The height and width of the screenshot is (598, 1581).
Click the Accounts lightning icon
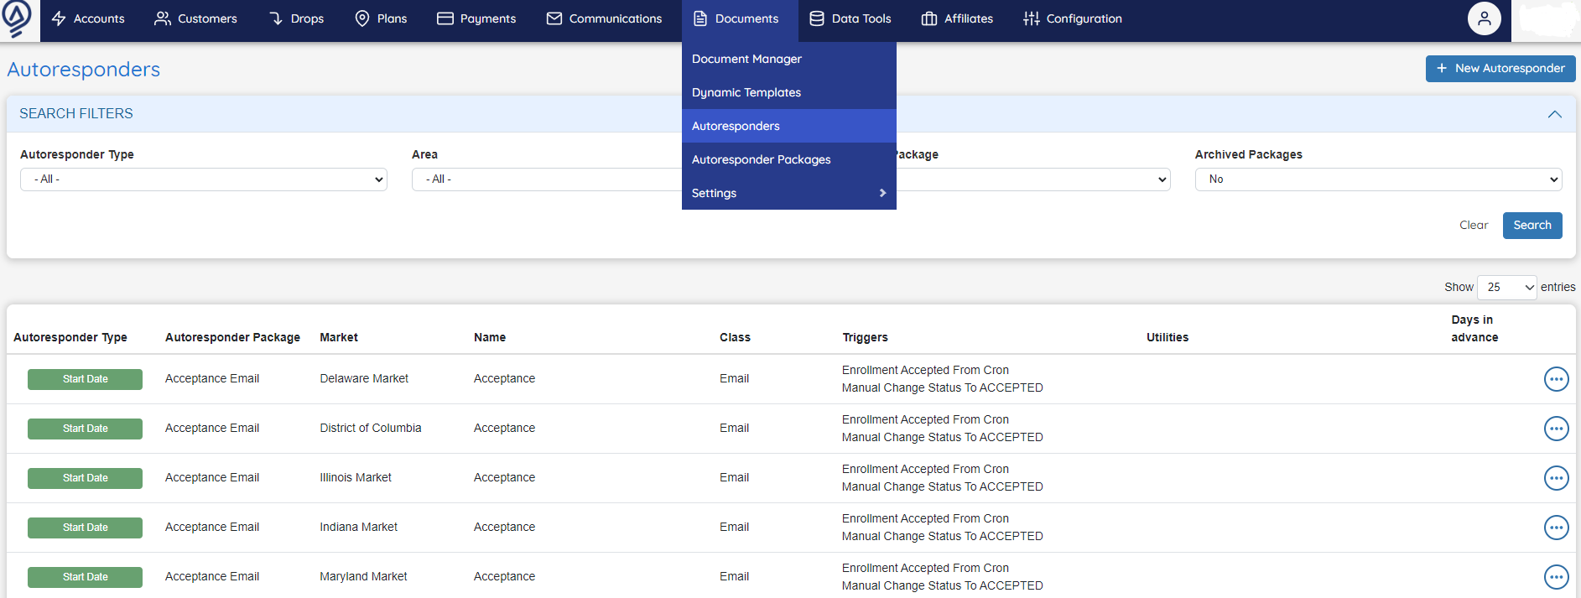[59, 18]
